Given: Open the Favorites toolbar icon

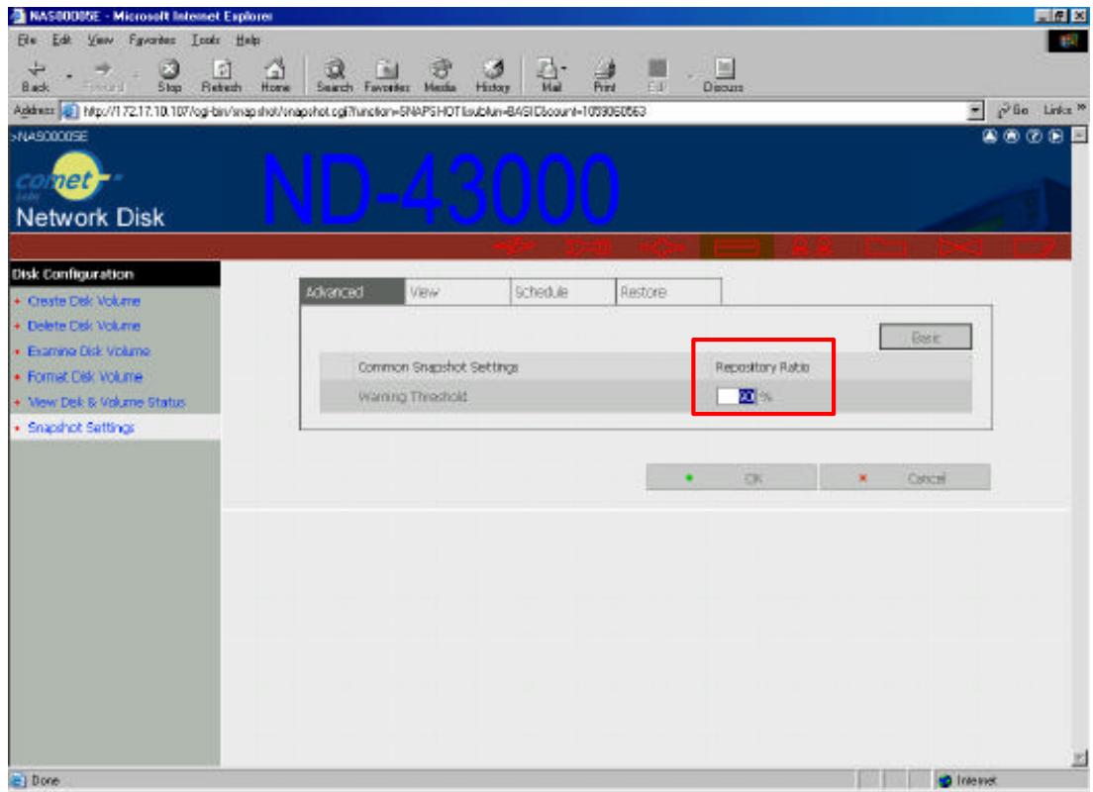Looking at the screenshot, I should (x=387, y=75).
